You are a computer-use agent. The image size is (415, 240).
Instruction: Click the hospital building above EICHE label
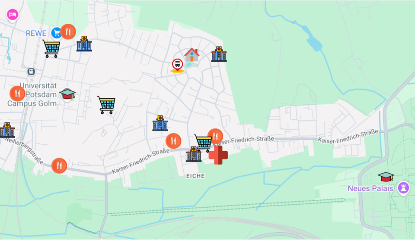coord(194,154)
